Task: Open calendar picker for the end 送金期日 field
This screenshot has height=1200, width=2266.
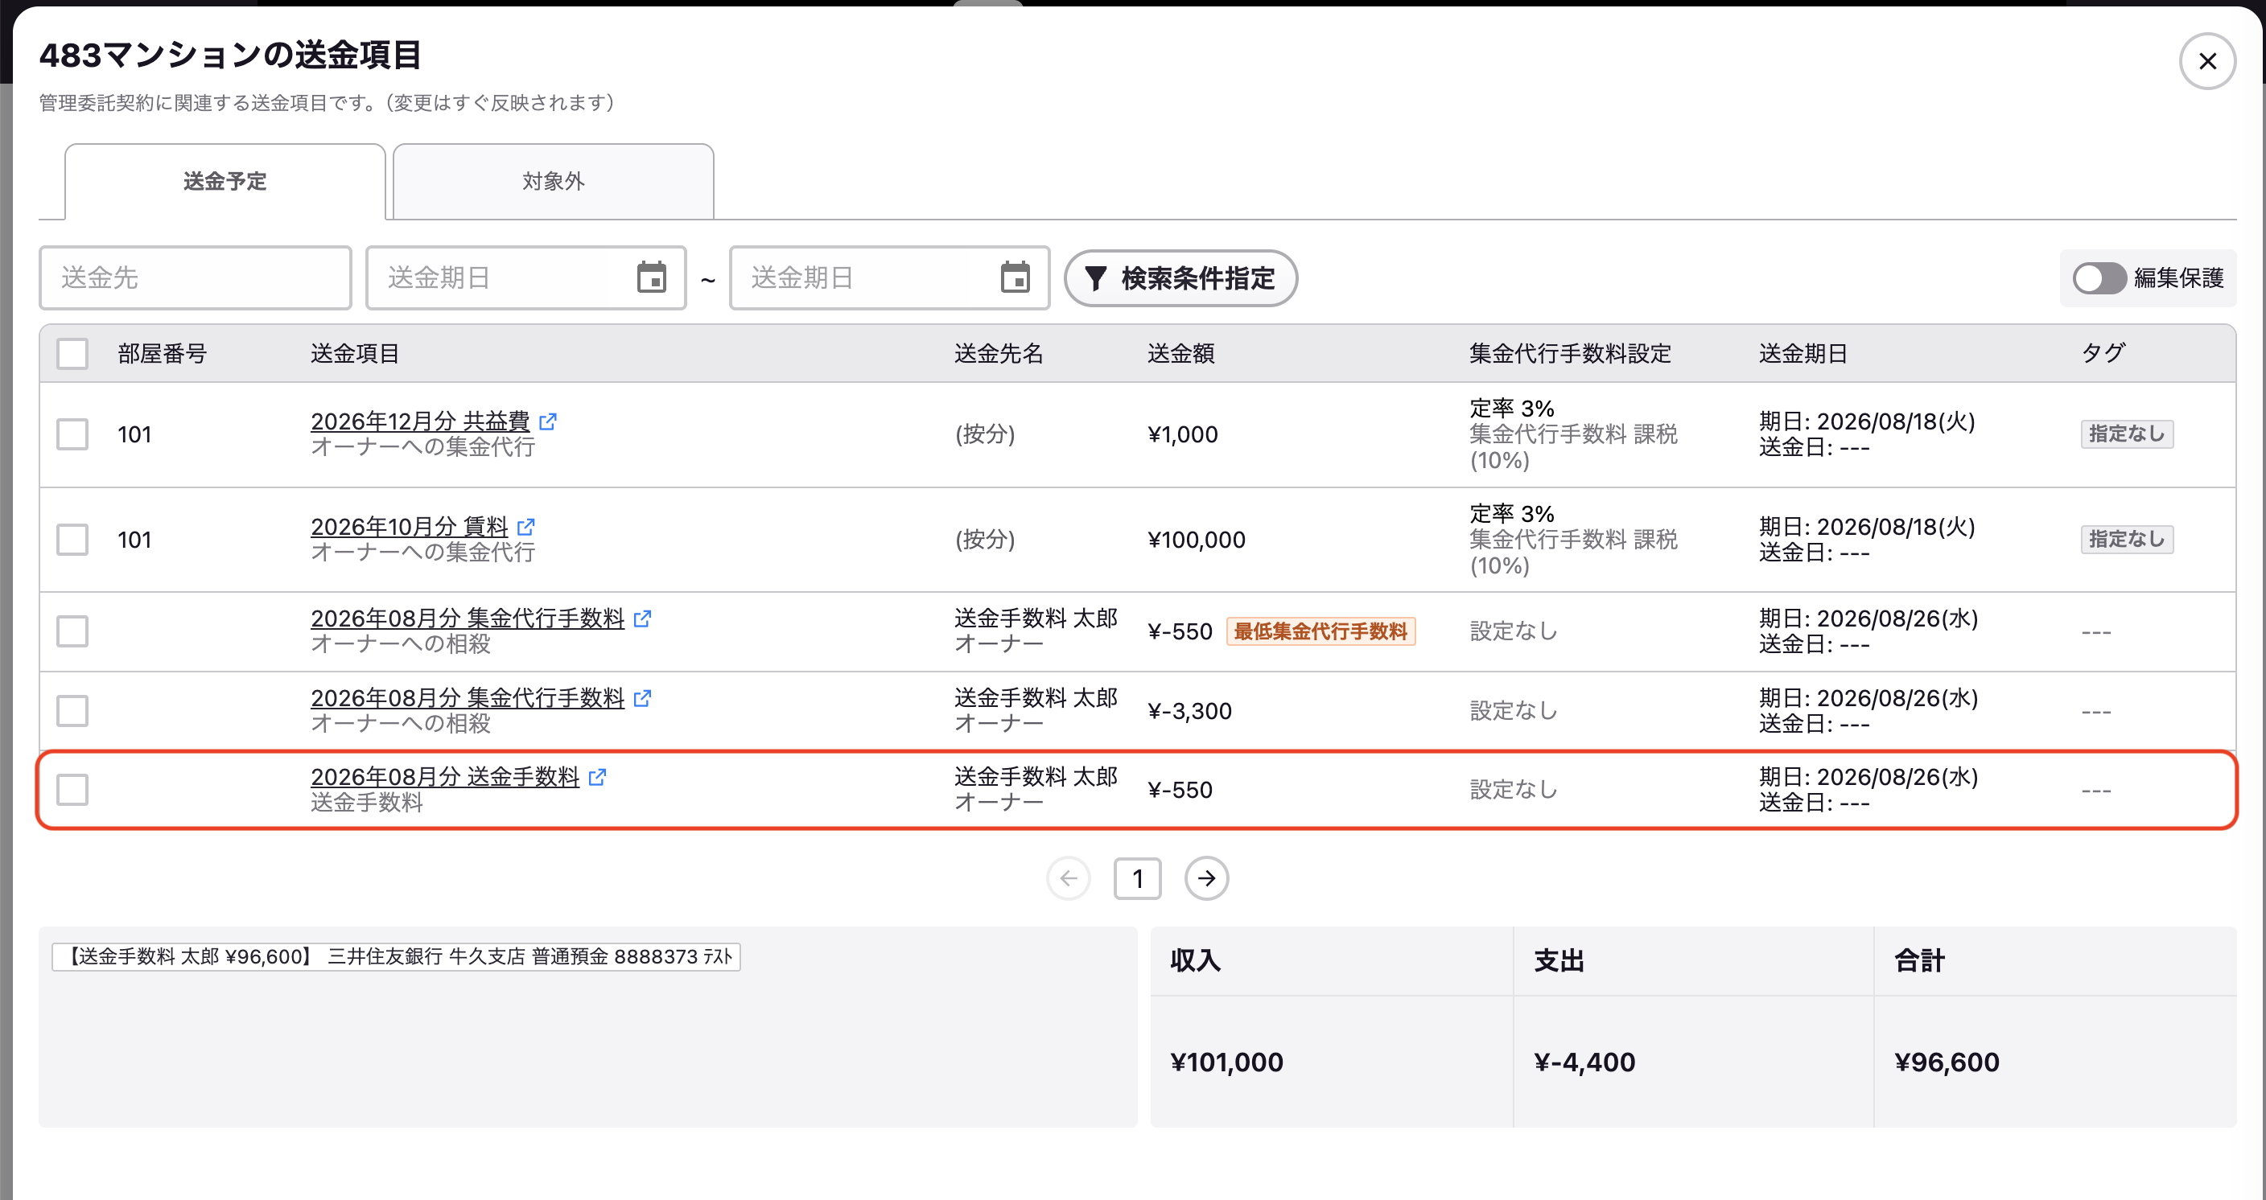Action: [x=1016, y=277]
